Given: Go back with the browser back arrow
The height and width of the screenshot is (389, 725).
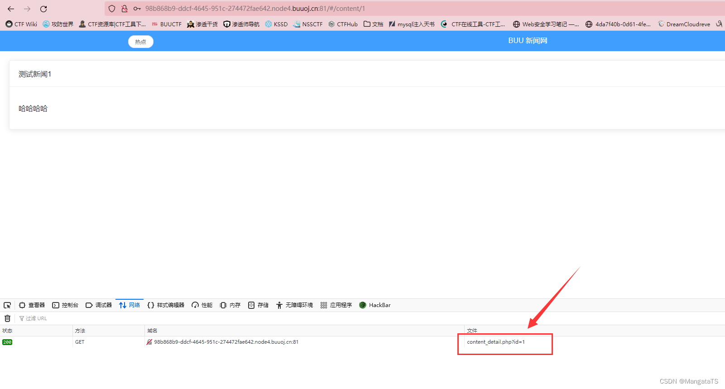Looking at the screenshot, I should [x=11, y=9].
